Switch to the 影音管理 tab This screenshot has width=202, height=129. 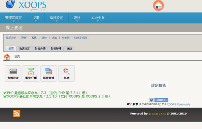pos(56,49)
